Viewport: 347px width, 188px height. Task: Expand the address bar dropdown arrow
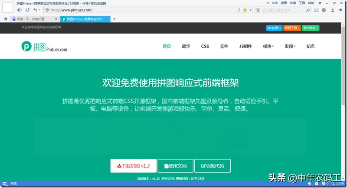[250, 10]
